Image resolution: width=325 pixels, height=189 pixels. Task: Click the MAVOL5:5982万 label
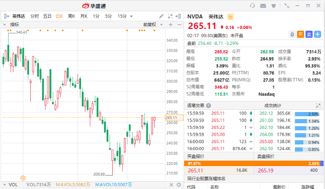tap(73, 185)
